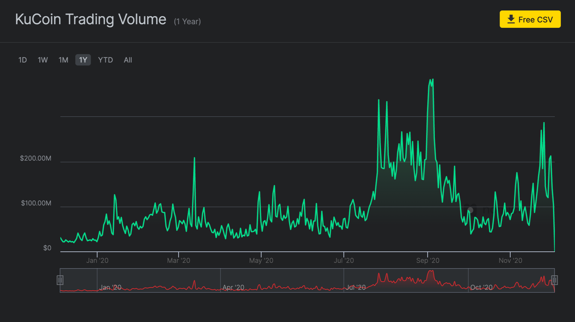
Task: Click the $0 y-axis label
Action: point(47,248)
